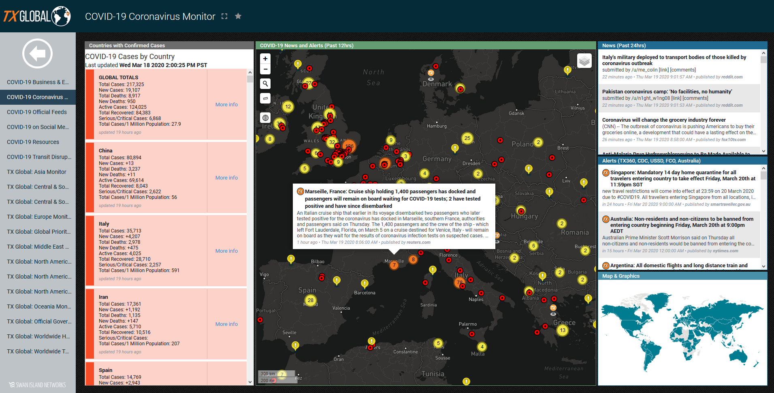Viewport: 774px width, 393px height.
Task: Select TX Global: Asia Monitor sidebar item
Action: coord(36,172)
